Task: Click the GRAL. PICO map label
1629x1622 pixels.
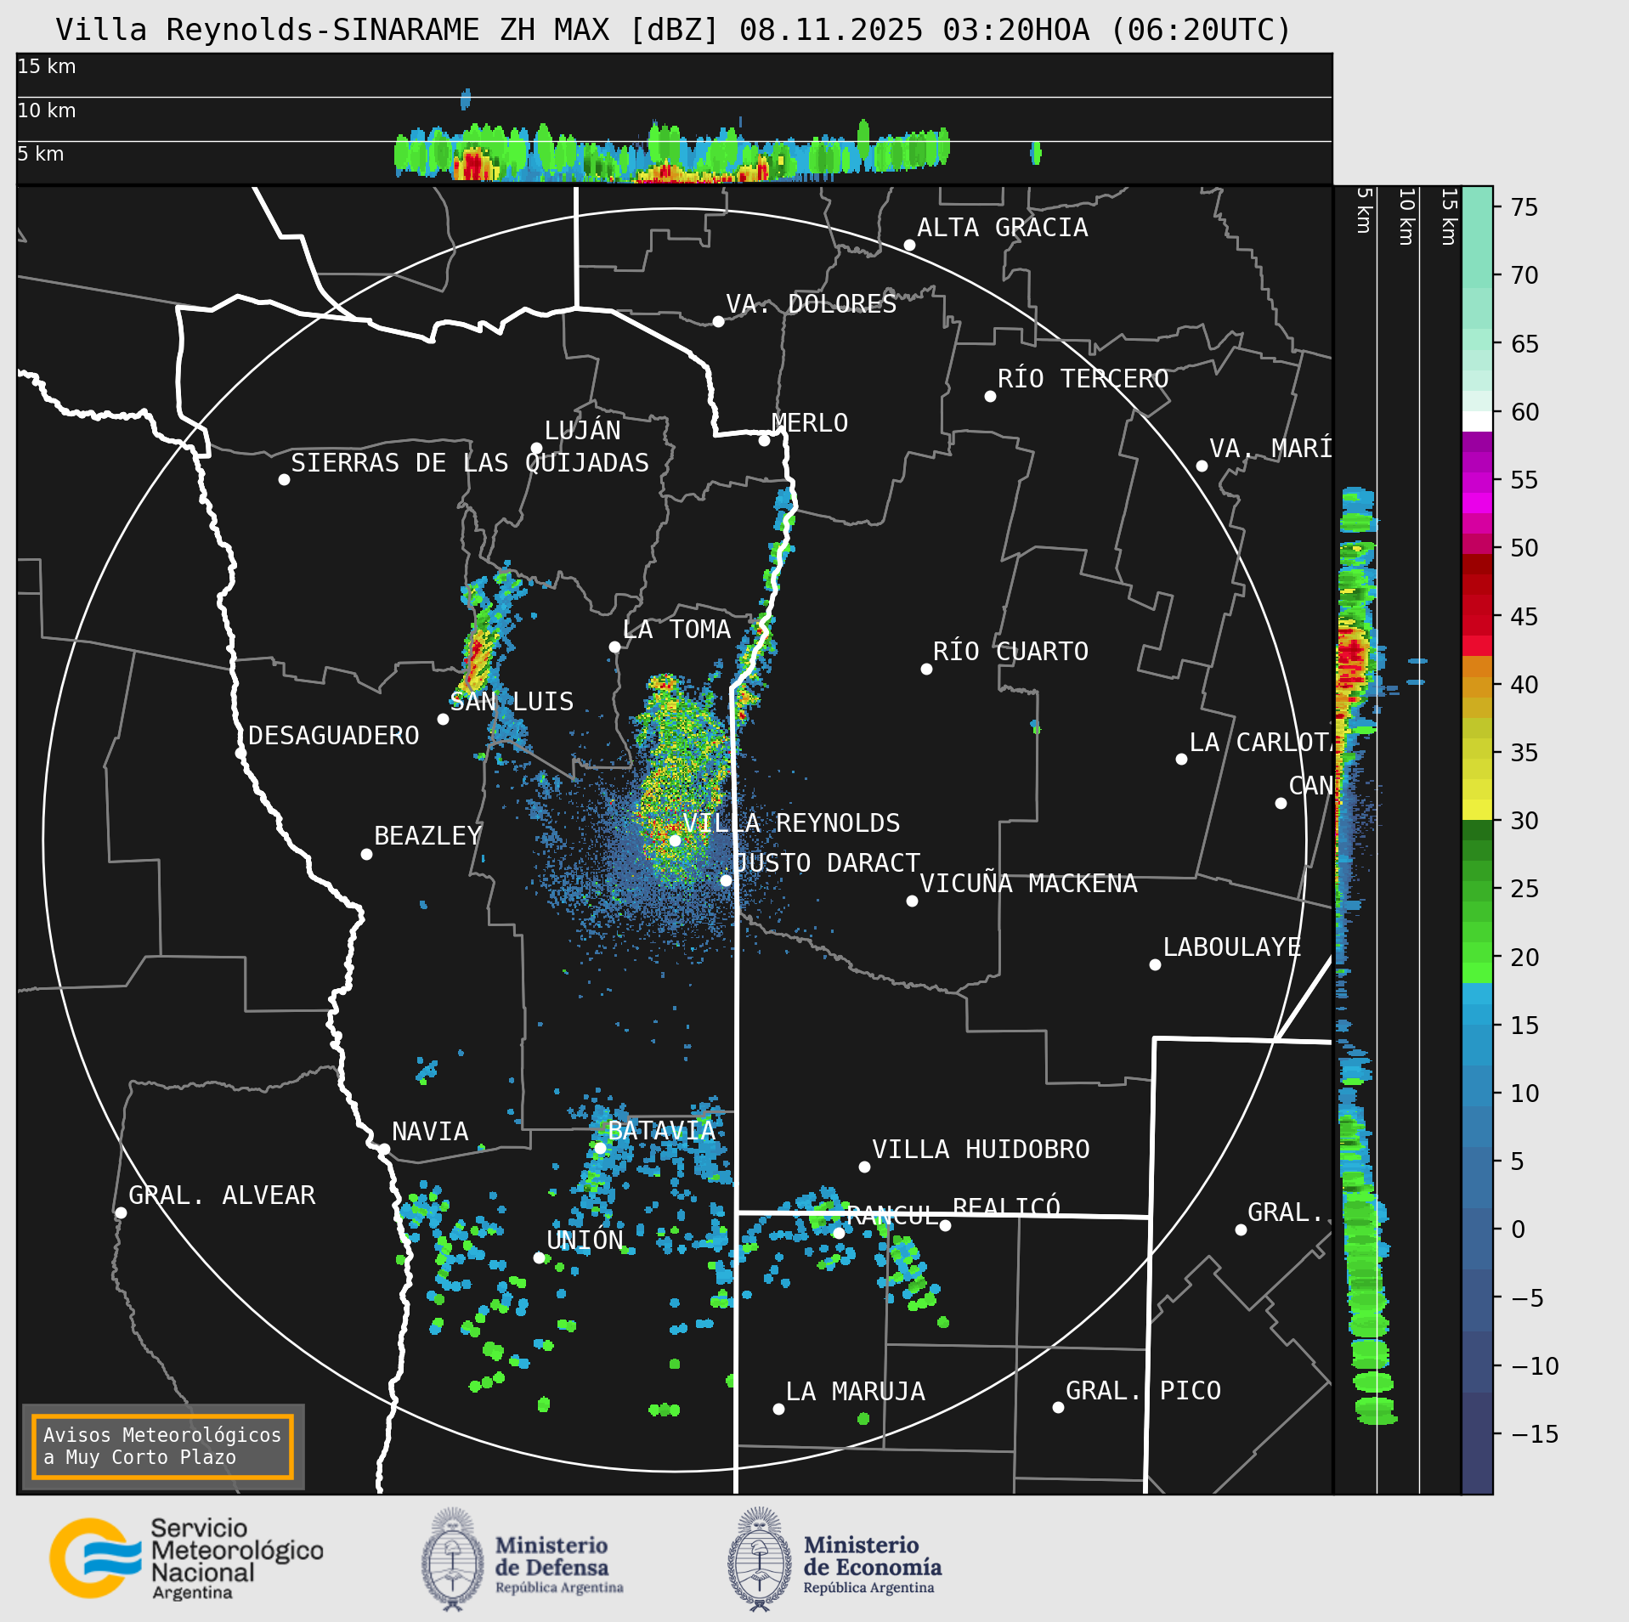Action: coord(1143,1391)
